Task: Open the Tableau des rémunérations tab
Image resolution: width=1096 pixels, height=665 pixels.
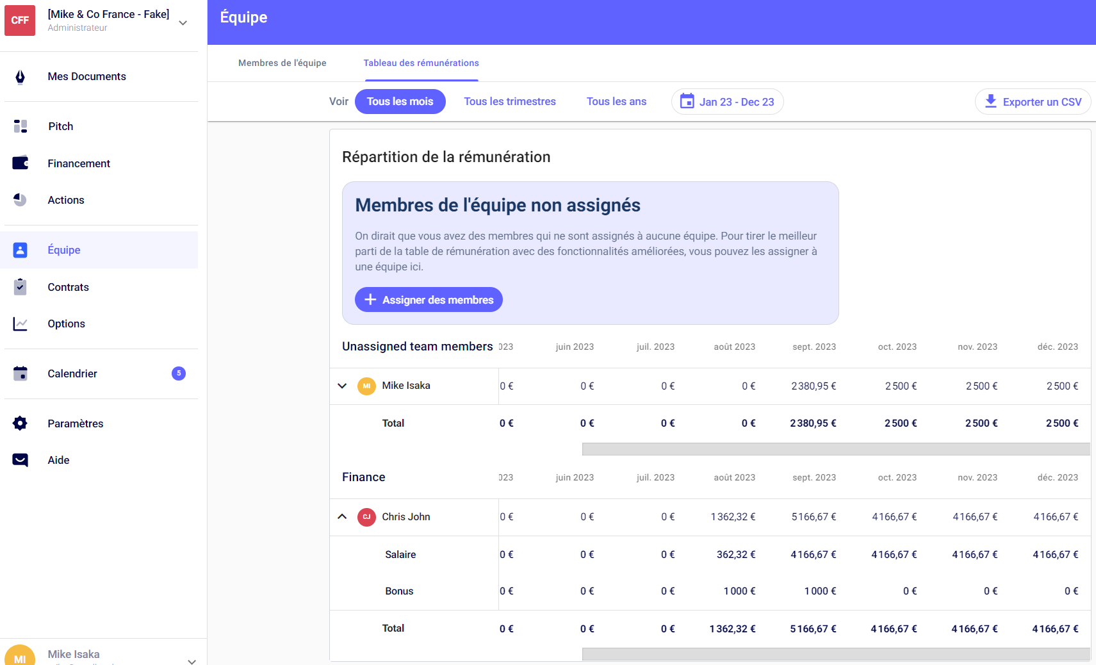Action: coord(421,63)
